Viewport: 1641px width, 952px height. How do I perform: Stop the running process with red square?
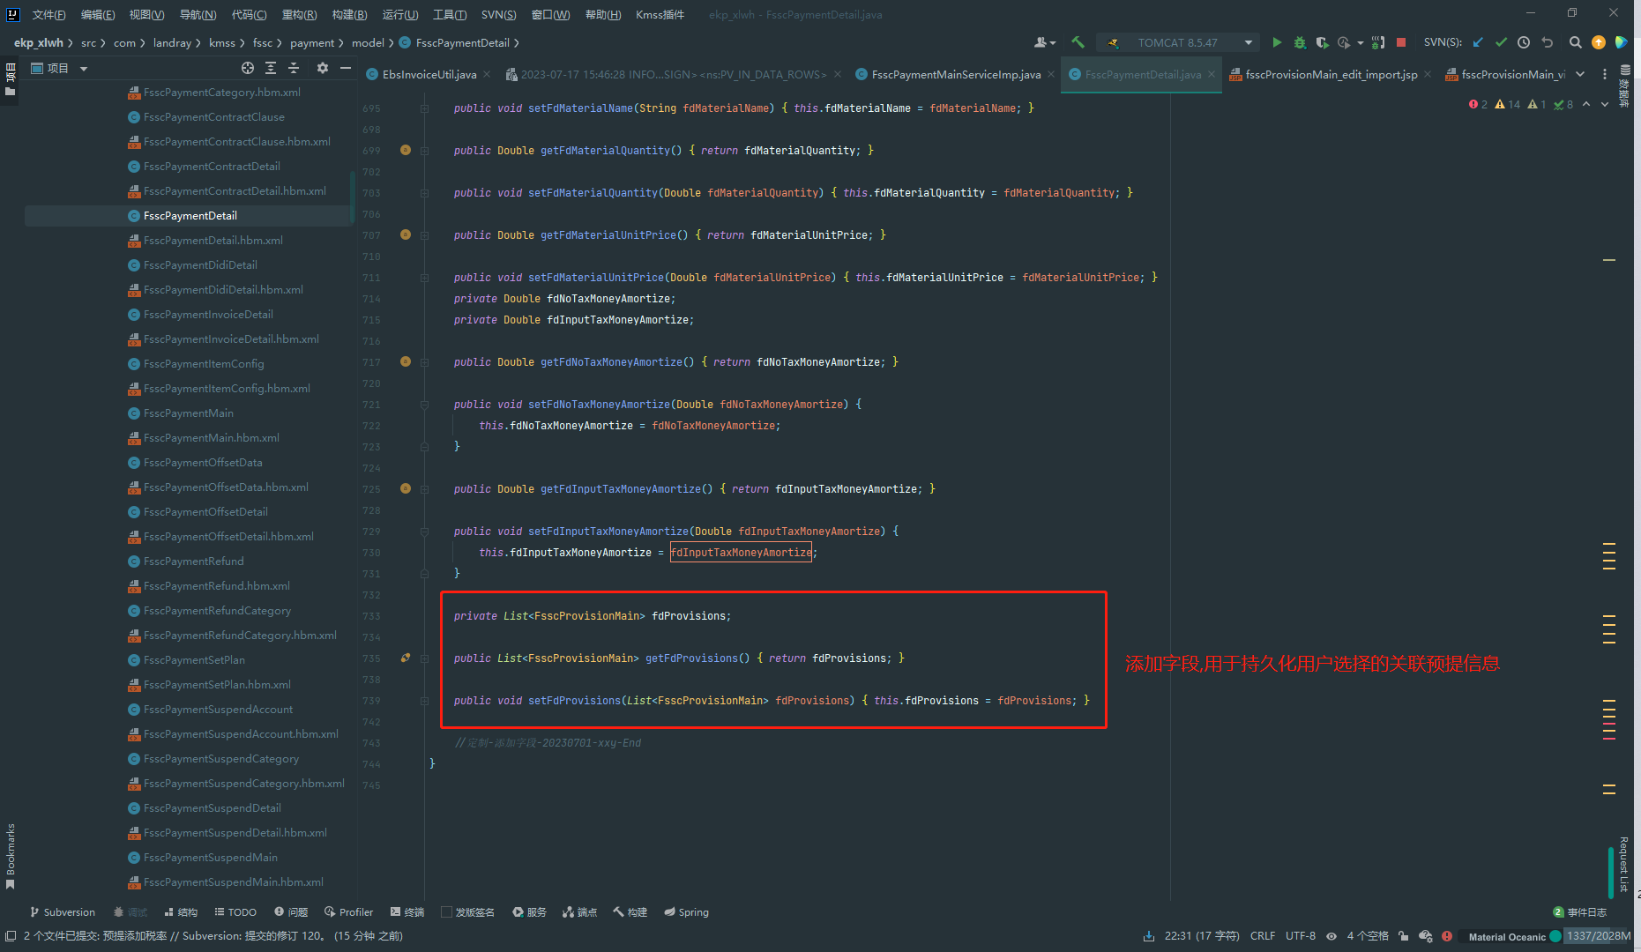click(1400, 42)
